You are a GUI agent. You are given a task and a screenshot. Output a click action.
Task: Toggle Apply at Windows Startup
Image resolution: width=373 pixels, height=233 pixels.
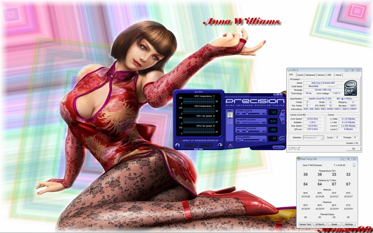180,141
